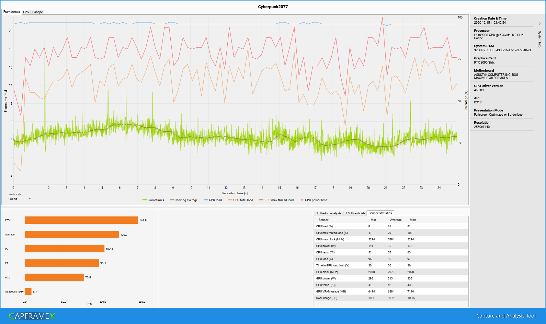Select the Average FPS bar
Screen dimensions: 546x324
click(x=72, y=234)
